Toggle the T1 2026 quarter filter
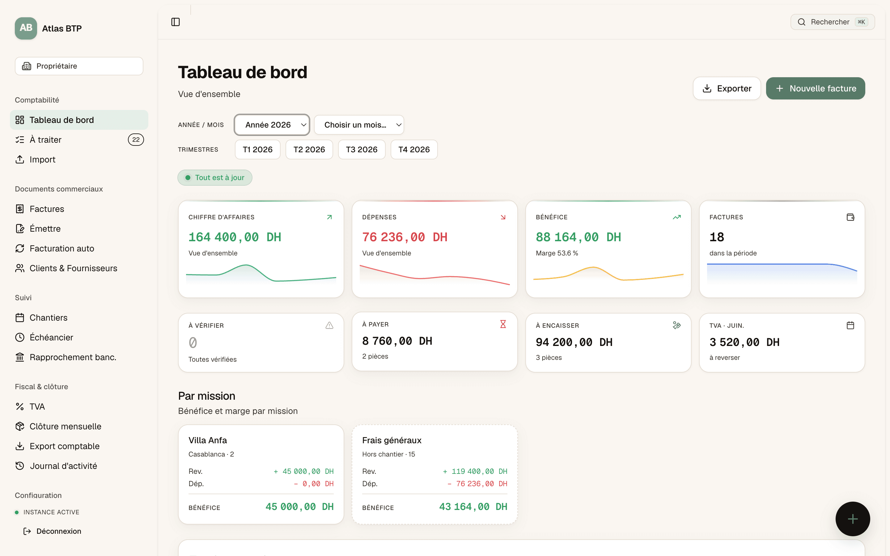This screenshot has width=890, height=556. click(x=257, y=149)
